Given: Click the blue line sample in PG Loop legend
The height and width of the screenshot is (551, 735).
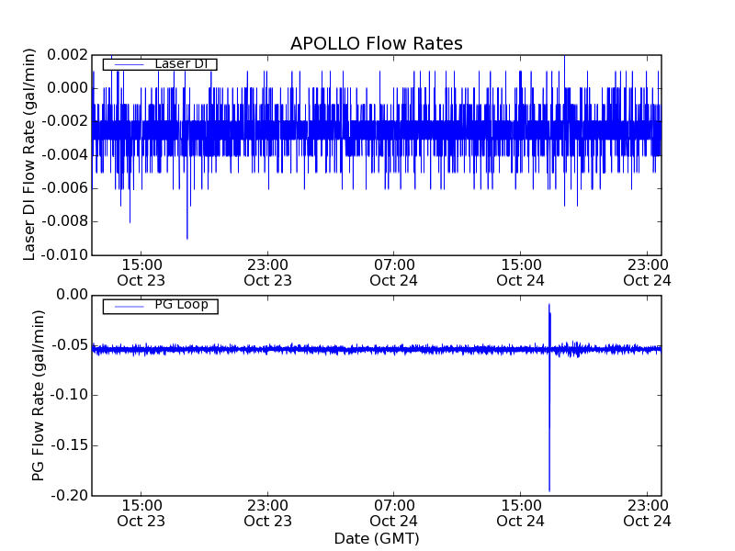Looking at the screenshot, I should coord(127,306).
